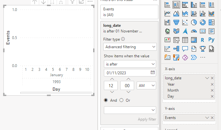Image resolution: width=221 pixels, height=130 pixels.
Task: Remove long_date from X-axis
Action: [212, 78]
